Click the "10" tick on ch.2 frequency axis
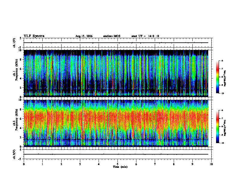The width and height of the screenshot is (238, 184). [21, 100]
